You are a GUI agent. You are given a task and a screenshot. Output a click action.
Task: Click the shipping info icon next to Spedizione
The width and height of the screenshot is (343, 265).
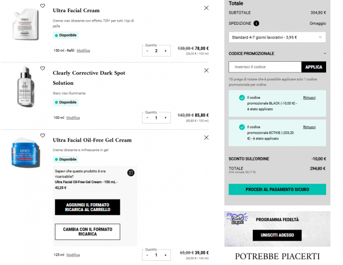click(256, 23)
